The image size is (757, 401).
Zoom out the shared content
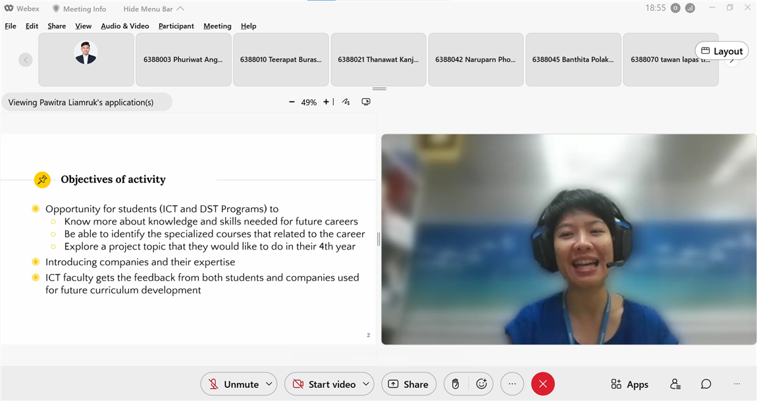tap(292, 102)
